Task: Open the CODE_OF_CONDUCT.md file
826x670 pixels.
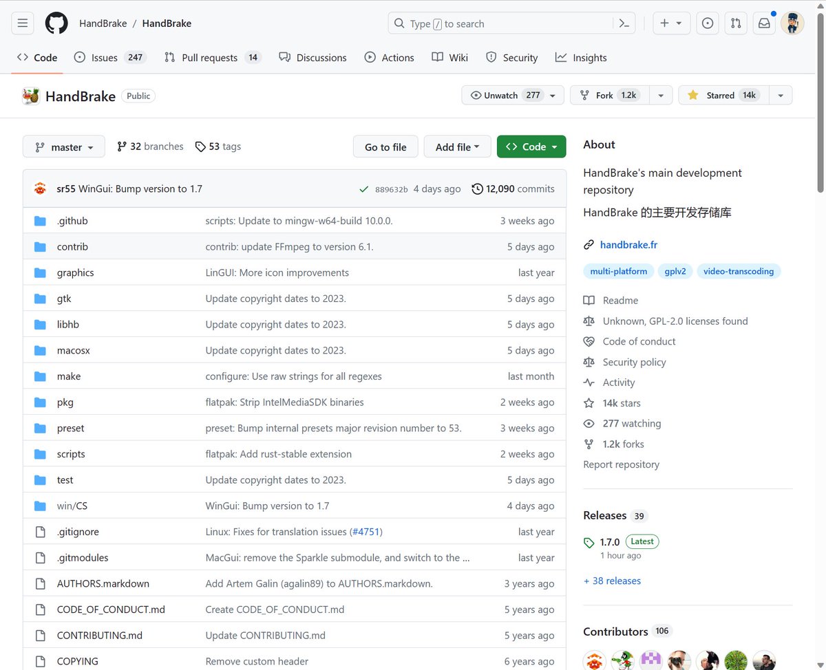Action: [111, 609]
